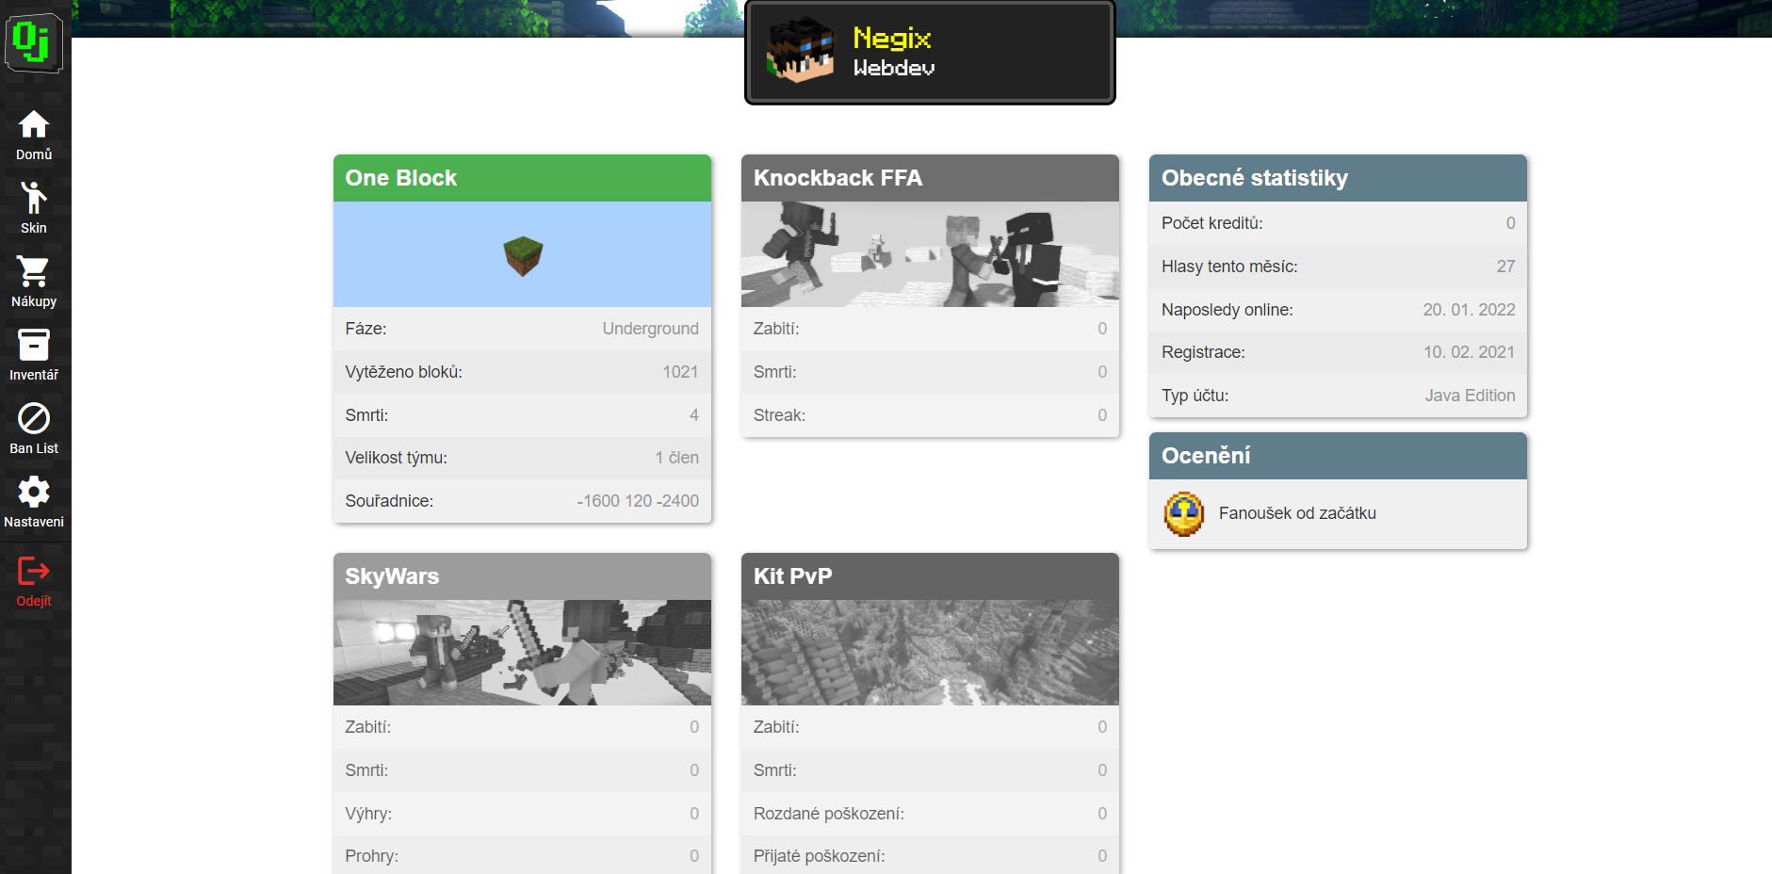Image resolution: width=1772 pixels, height=874 pixels.
Task: Click the Negix username text
Action: click(891, 38)
